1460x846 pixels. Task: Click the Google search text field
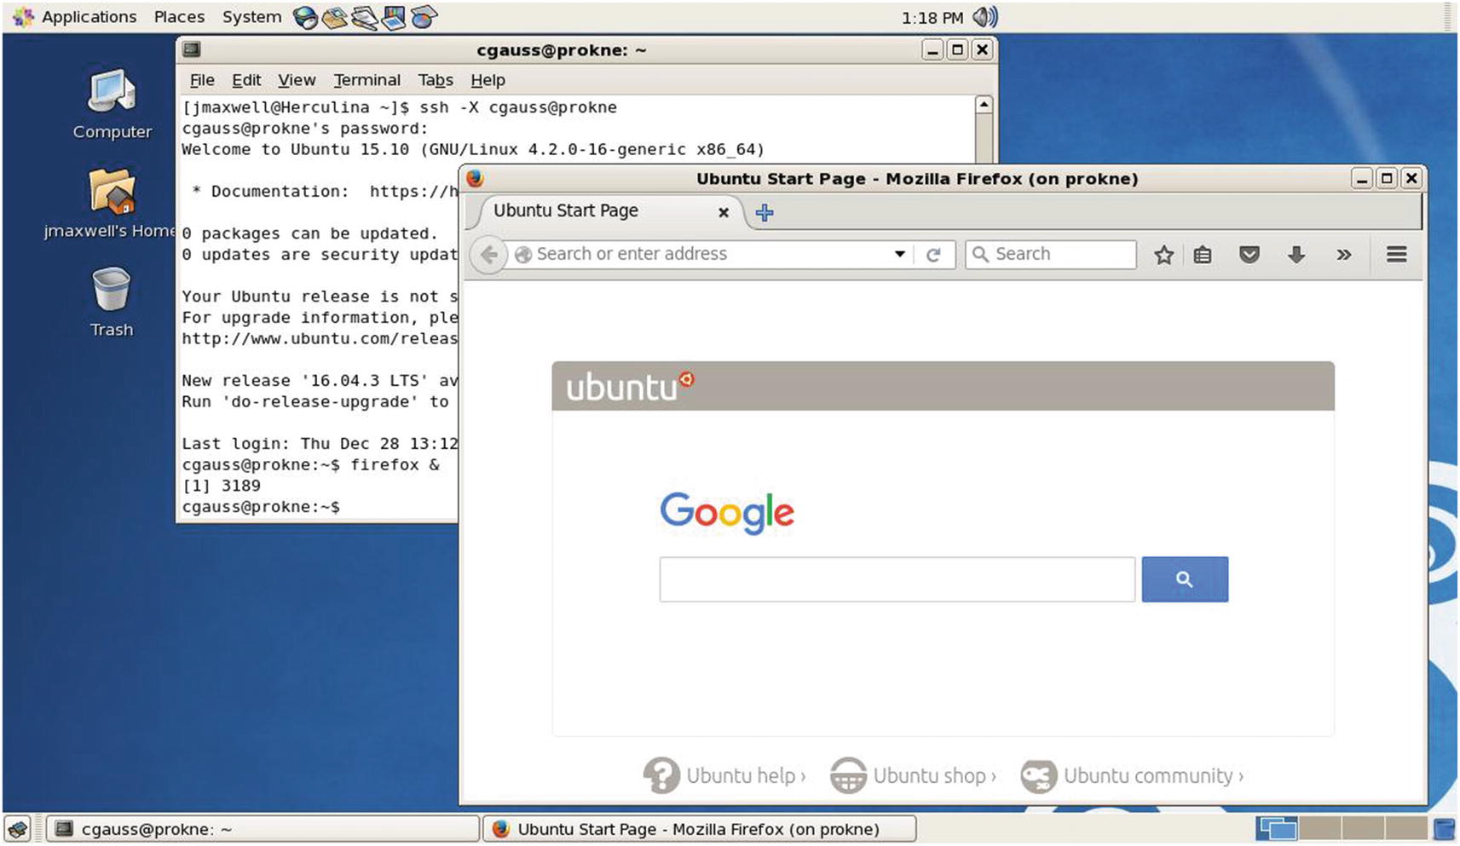pos(897,579)
